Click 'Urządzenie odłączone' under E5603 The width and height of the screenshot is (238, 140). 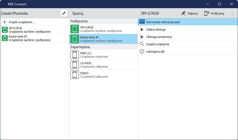click(x=94, y=77)
